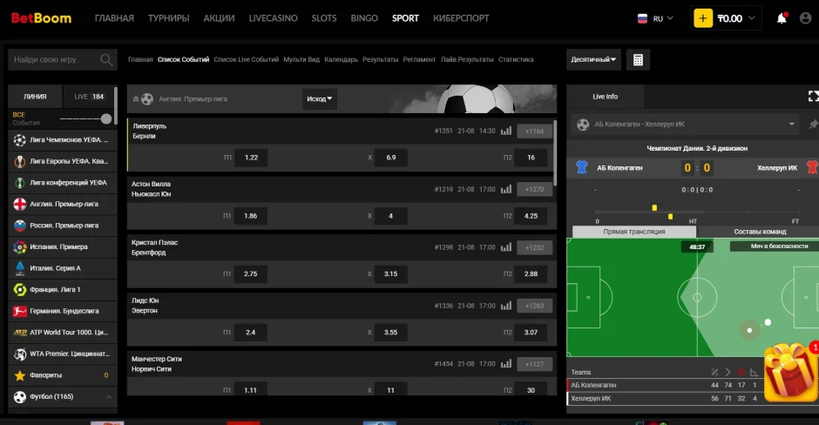Open the bet calculator icon

tap(638, 59)
